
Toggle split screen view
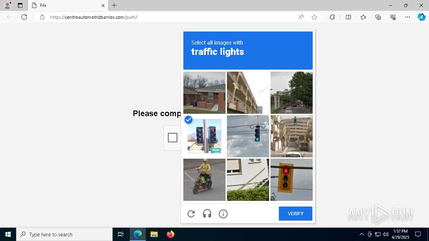[x=348, y=17]
